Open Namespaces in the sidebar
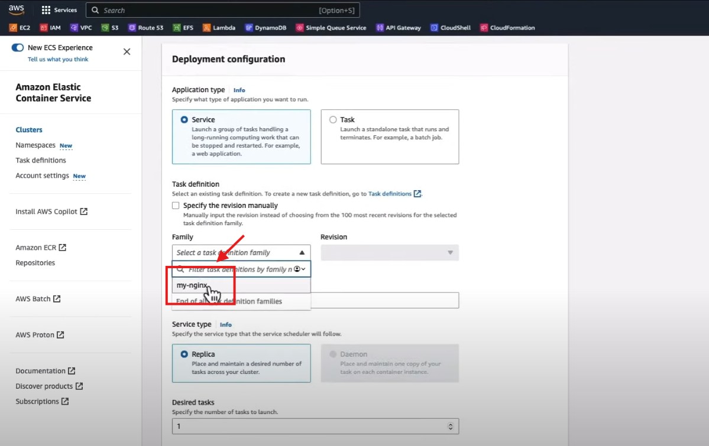Screen dimensions: 709x446 coord(35,145)
